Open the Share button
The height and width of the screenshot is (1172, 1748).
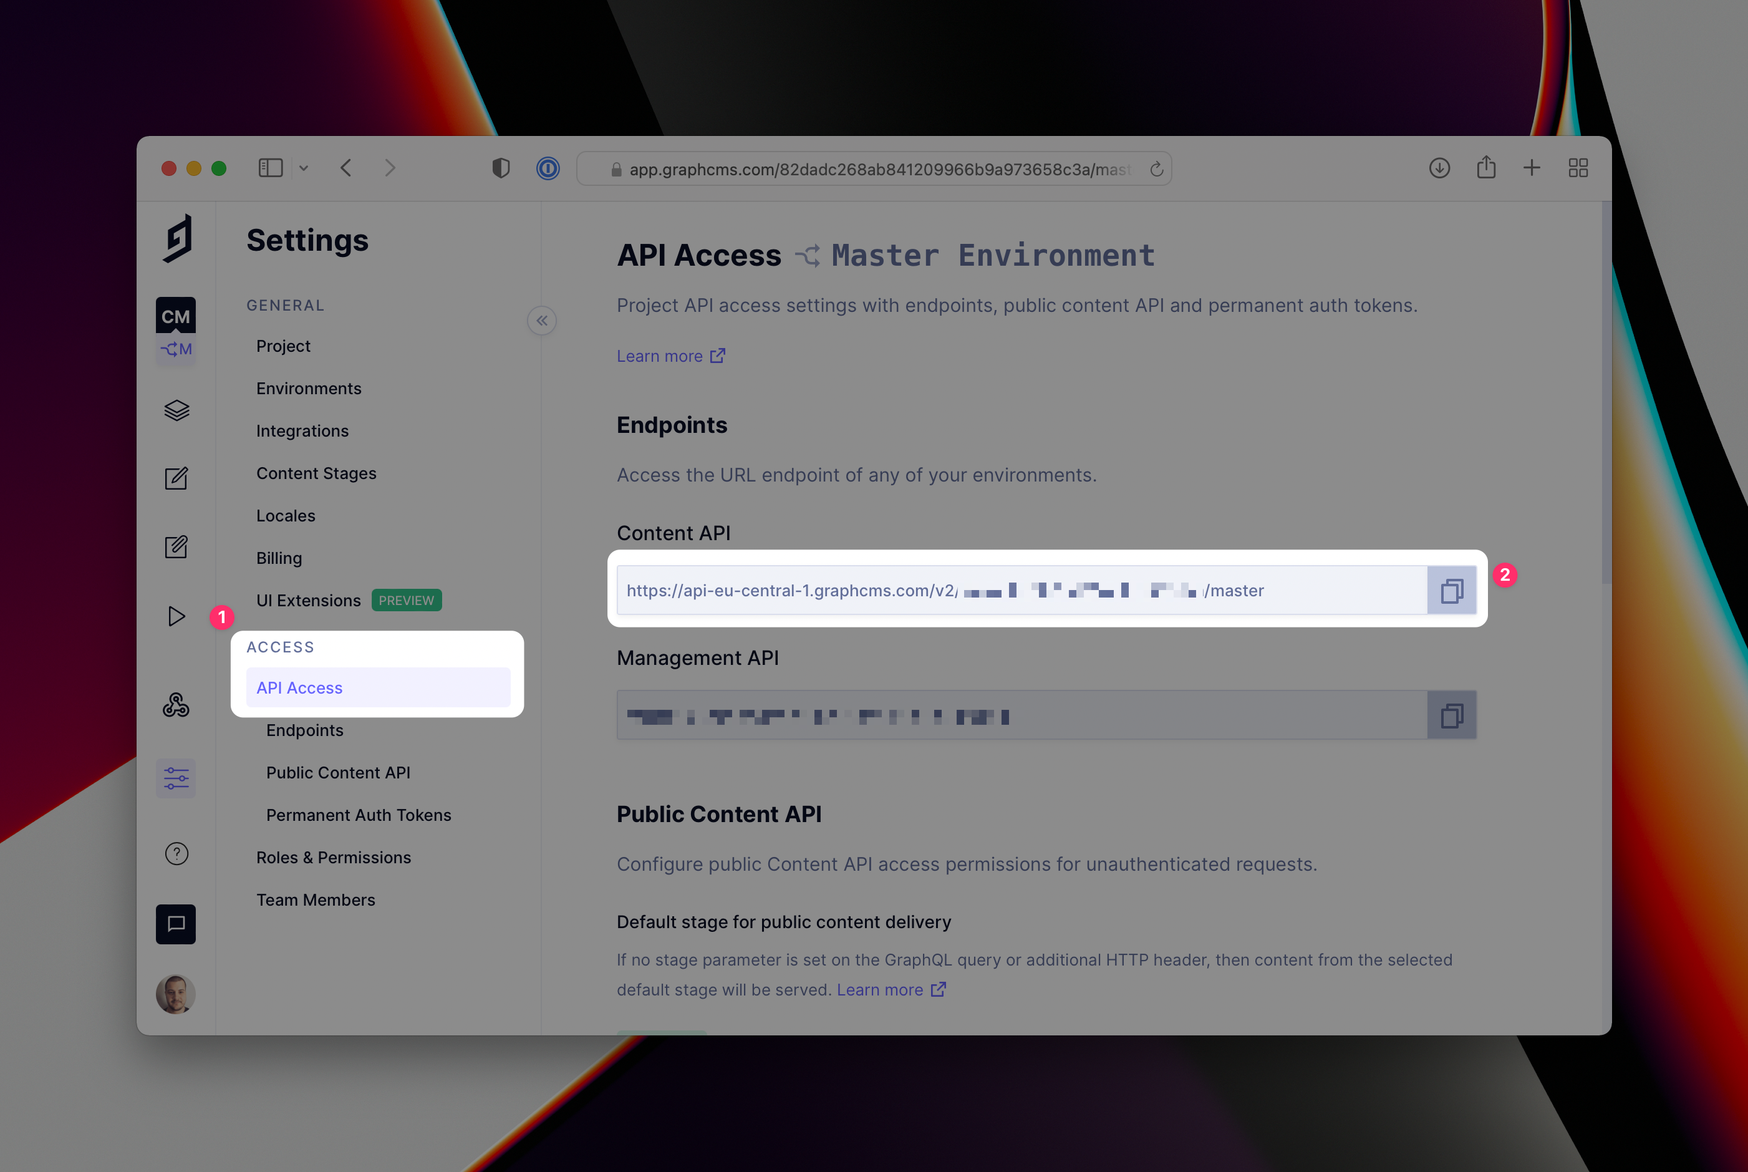[1487, 167]
